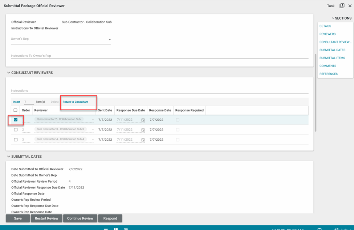
Task: Toggle the select-all checkbox in table header
Action: pyautogui.click(x=15, y=110)
